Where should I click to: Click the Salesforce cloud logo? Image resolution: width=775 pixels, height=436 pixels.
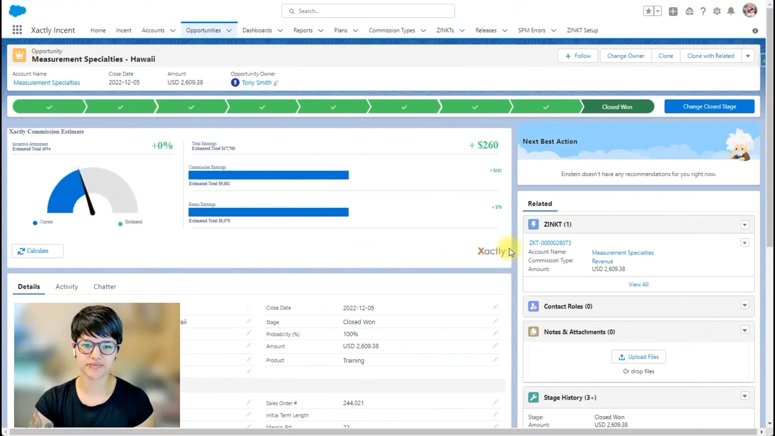(x=17, y=11)
